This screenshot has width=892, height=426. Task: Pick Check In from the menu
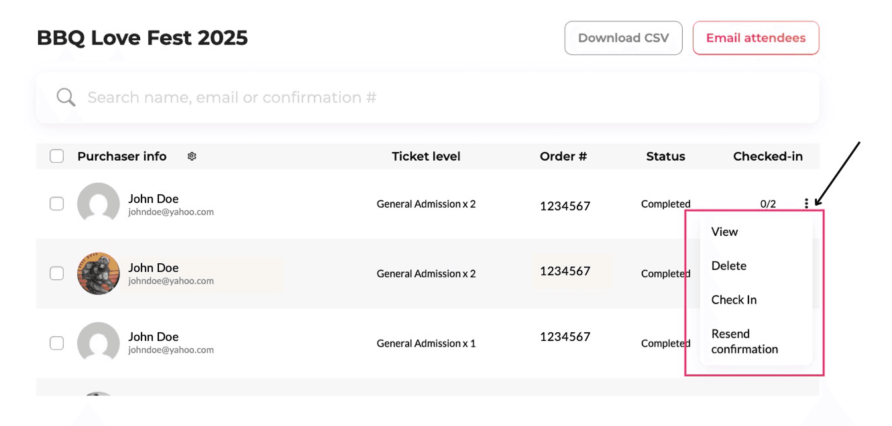pyautogui.click(x=734, y=300)
